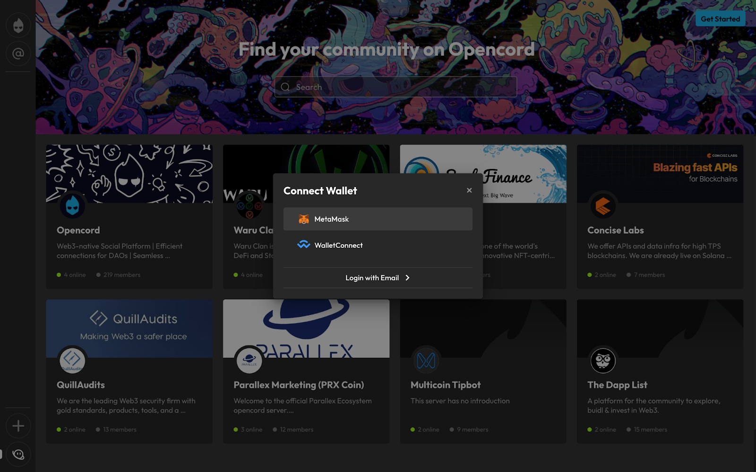Click the Concise Labs description about APIs

[x=660, y=251]
